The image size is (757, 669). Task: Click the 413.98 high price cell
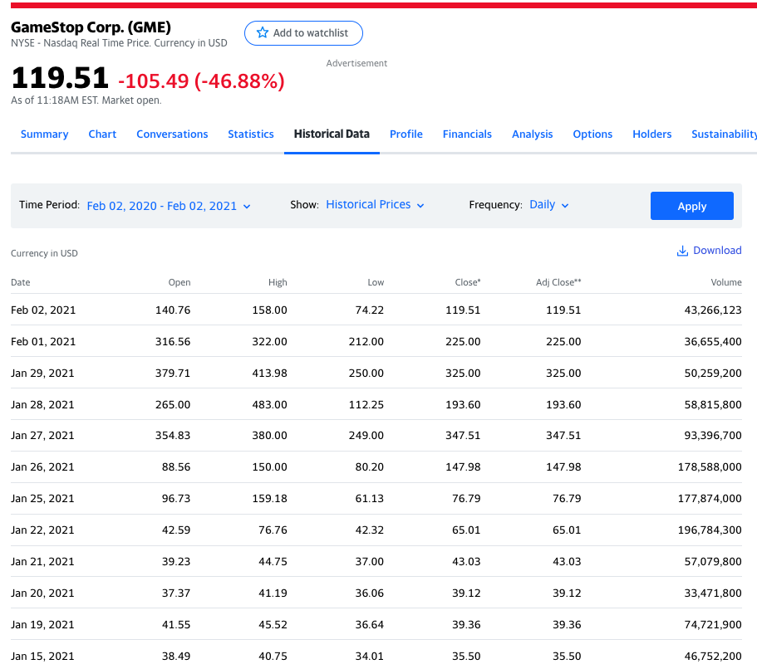269,374
